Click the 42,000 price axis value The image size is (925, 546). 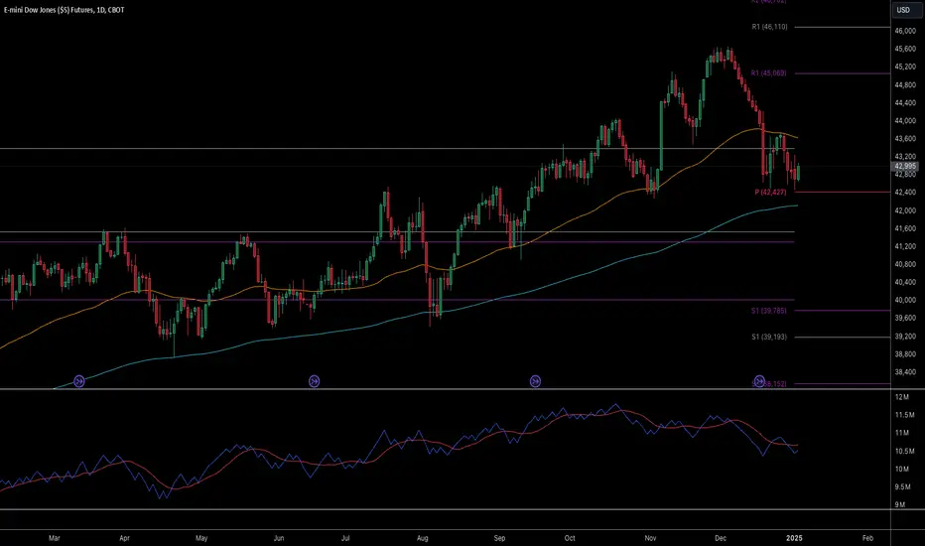905,210
